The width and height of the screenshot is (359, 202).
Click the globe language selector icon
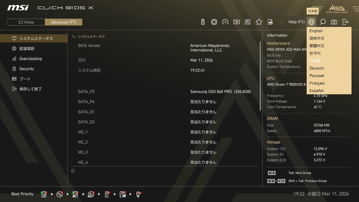[x=311, y=22]
